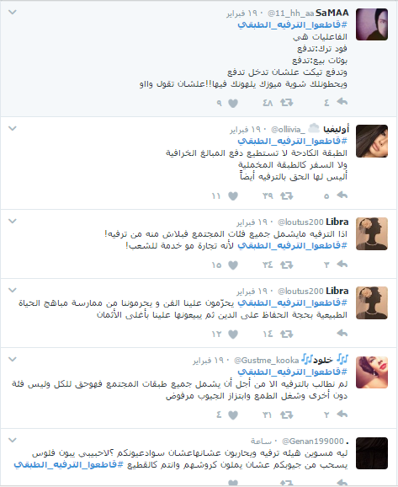Reply to @Gustme_kooka tweet

coord(342,414)
